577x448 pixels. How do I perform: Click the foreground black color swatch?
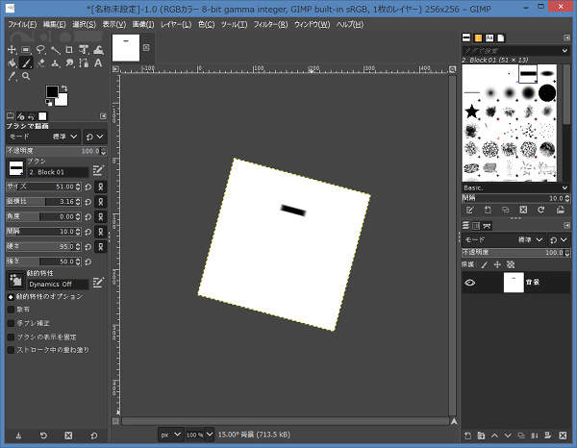pos(52,91)
